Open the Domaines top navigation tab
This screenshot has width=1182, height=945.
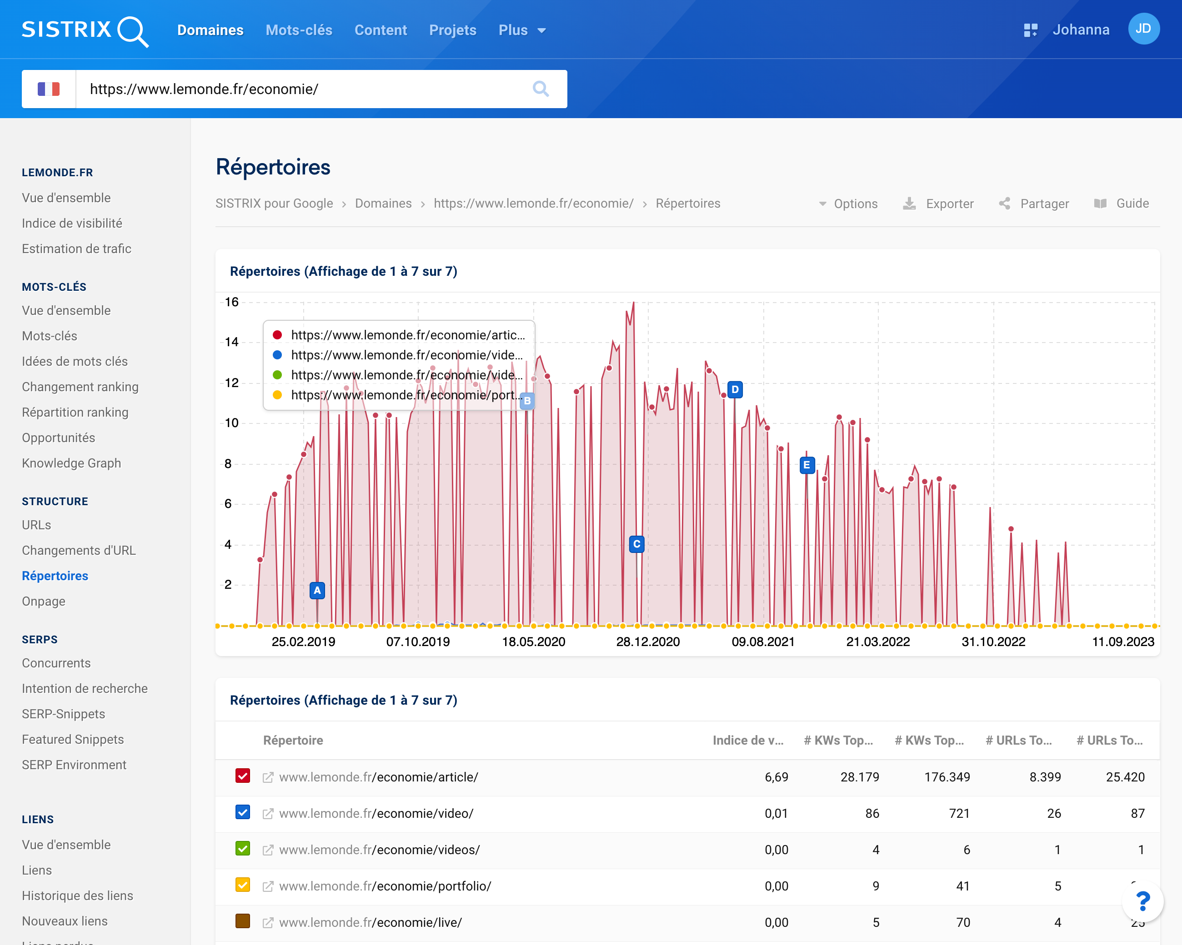(x=210, y=30)
